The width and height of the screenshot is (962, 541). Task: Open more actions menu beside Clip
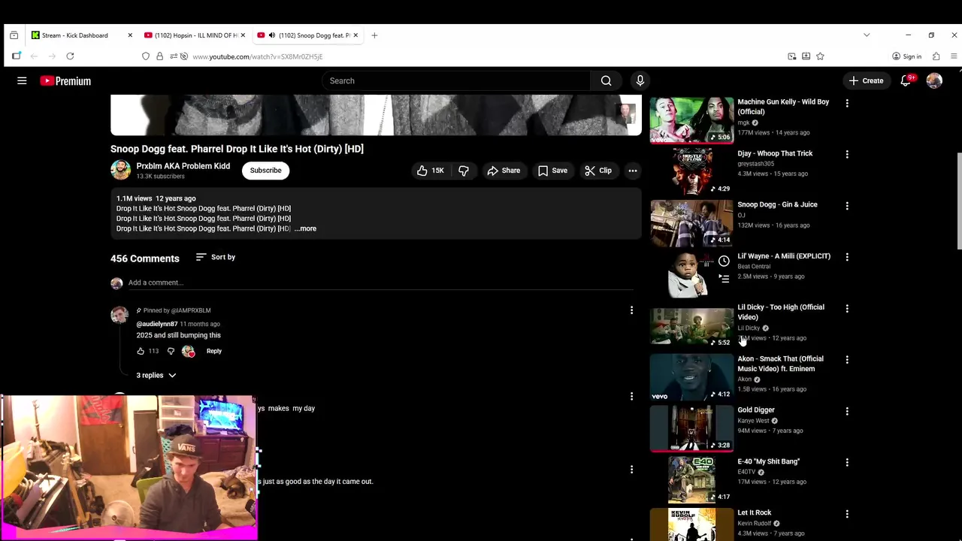click(633, 171)
